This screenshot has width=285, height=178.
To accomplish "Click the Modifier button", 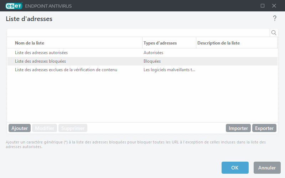I will [x=45, y=128].
